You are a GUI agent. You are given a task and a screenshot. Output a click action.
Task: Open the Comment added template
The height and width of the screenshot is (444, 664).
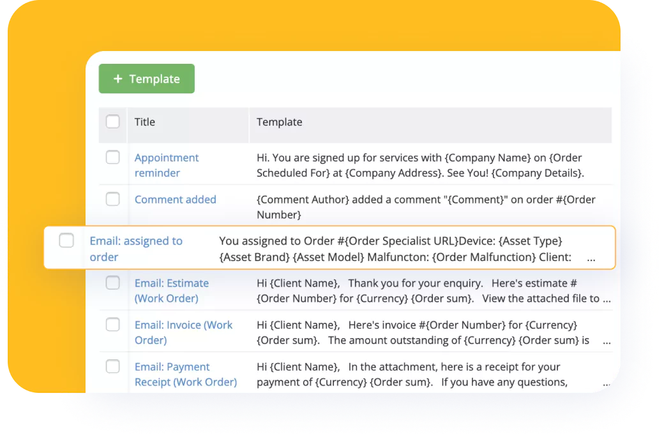(175, 199)
